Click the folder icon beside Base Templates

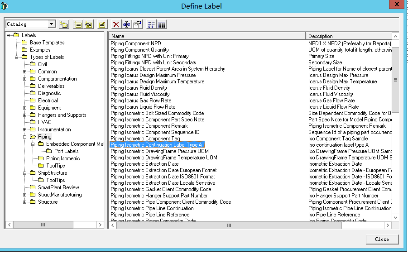coord(25,43)
